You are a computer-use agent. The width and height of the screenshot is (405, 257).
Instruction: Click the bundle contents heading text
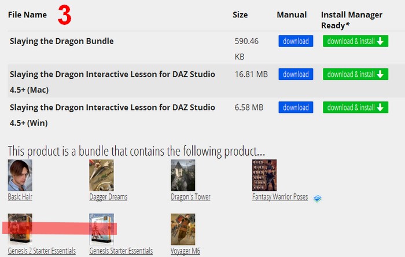137,151
